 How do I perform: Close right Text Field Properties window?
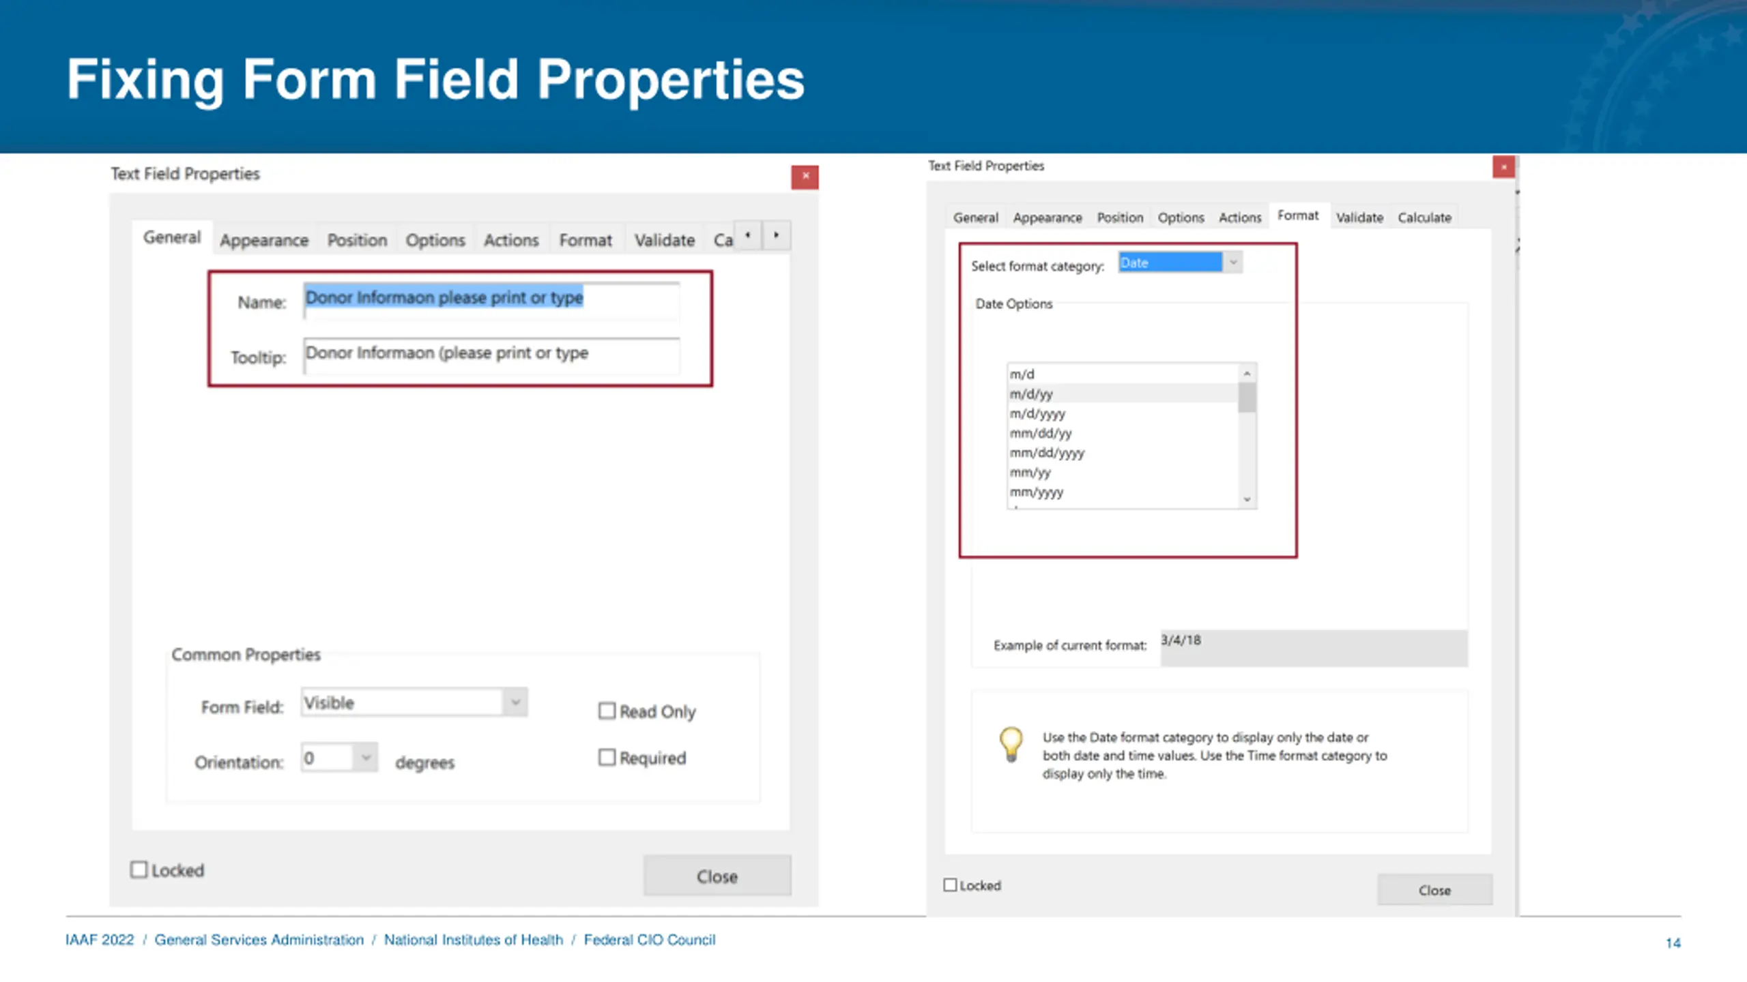(1503, 166)
